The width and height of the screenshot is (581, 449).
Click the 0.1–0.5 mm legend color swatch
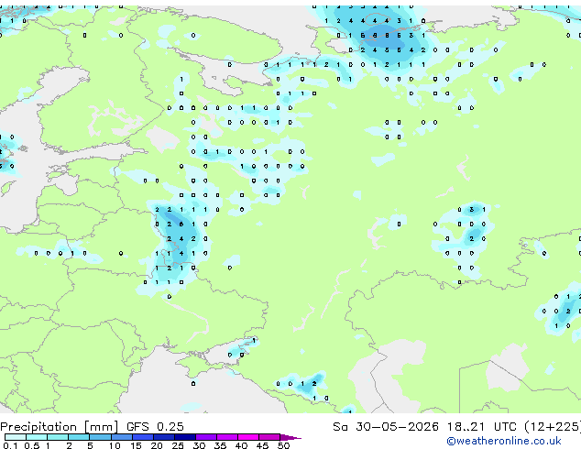tap(16, 437)
